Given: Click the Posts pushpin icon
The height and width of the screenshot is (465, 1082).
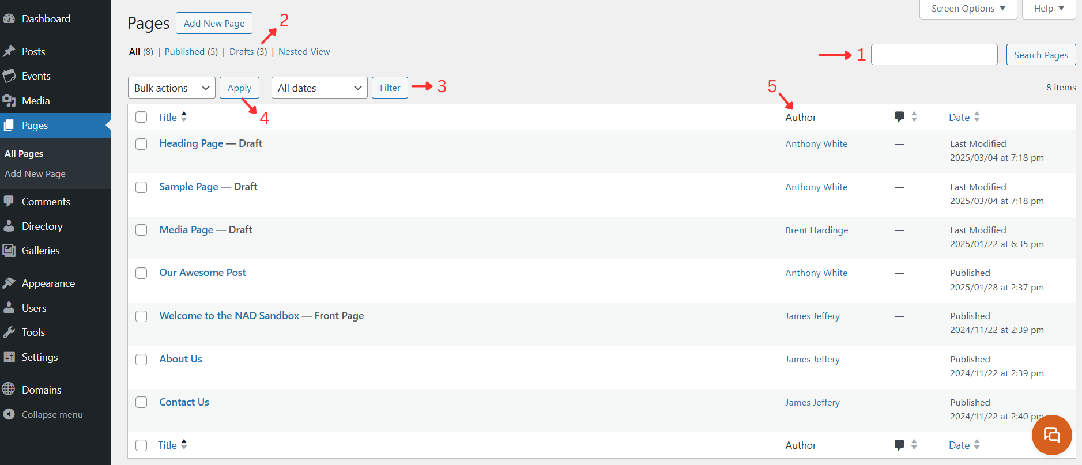Looking at the screenshot, I should click(x=9, y=51).
